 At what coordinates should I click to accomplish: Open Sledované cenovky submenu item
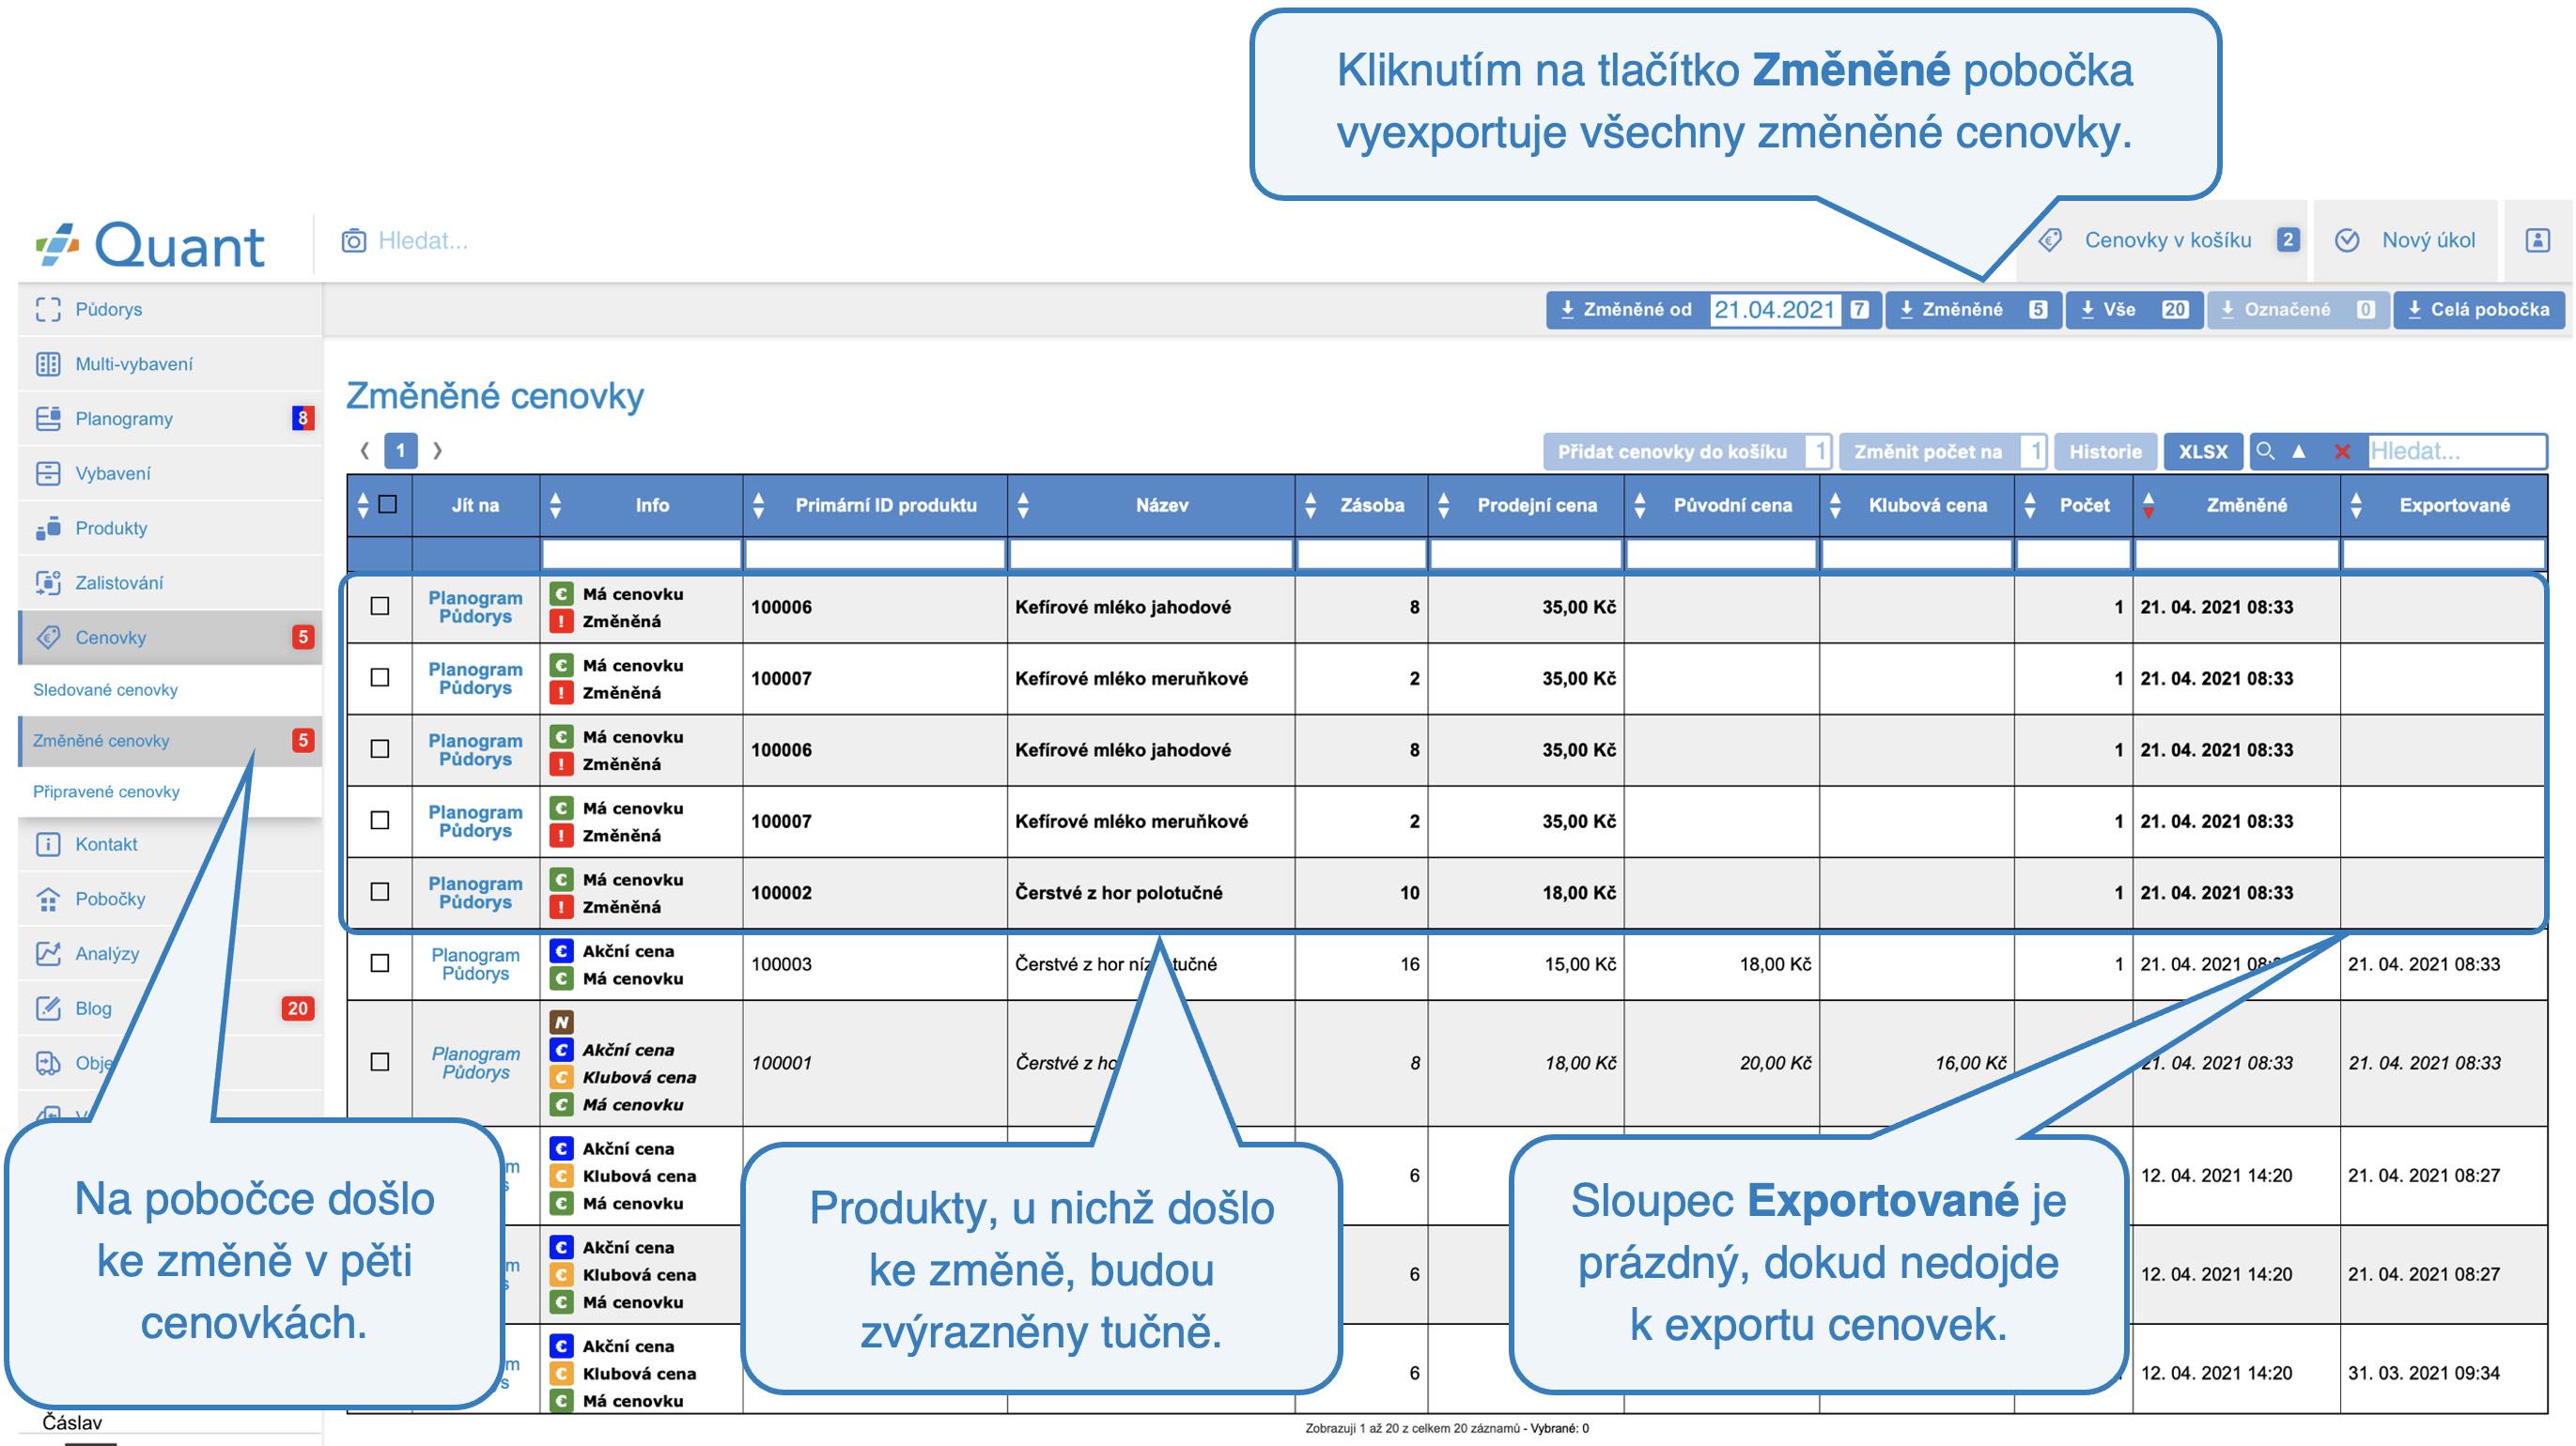click(x=170, y=689)
